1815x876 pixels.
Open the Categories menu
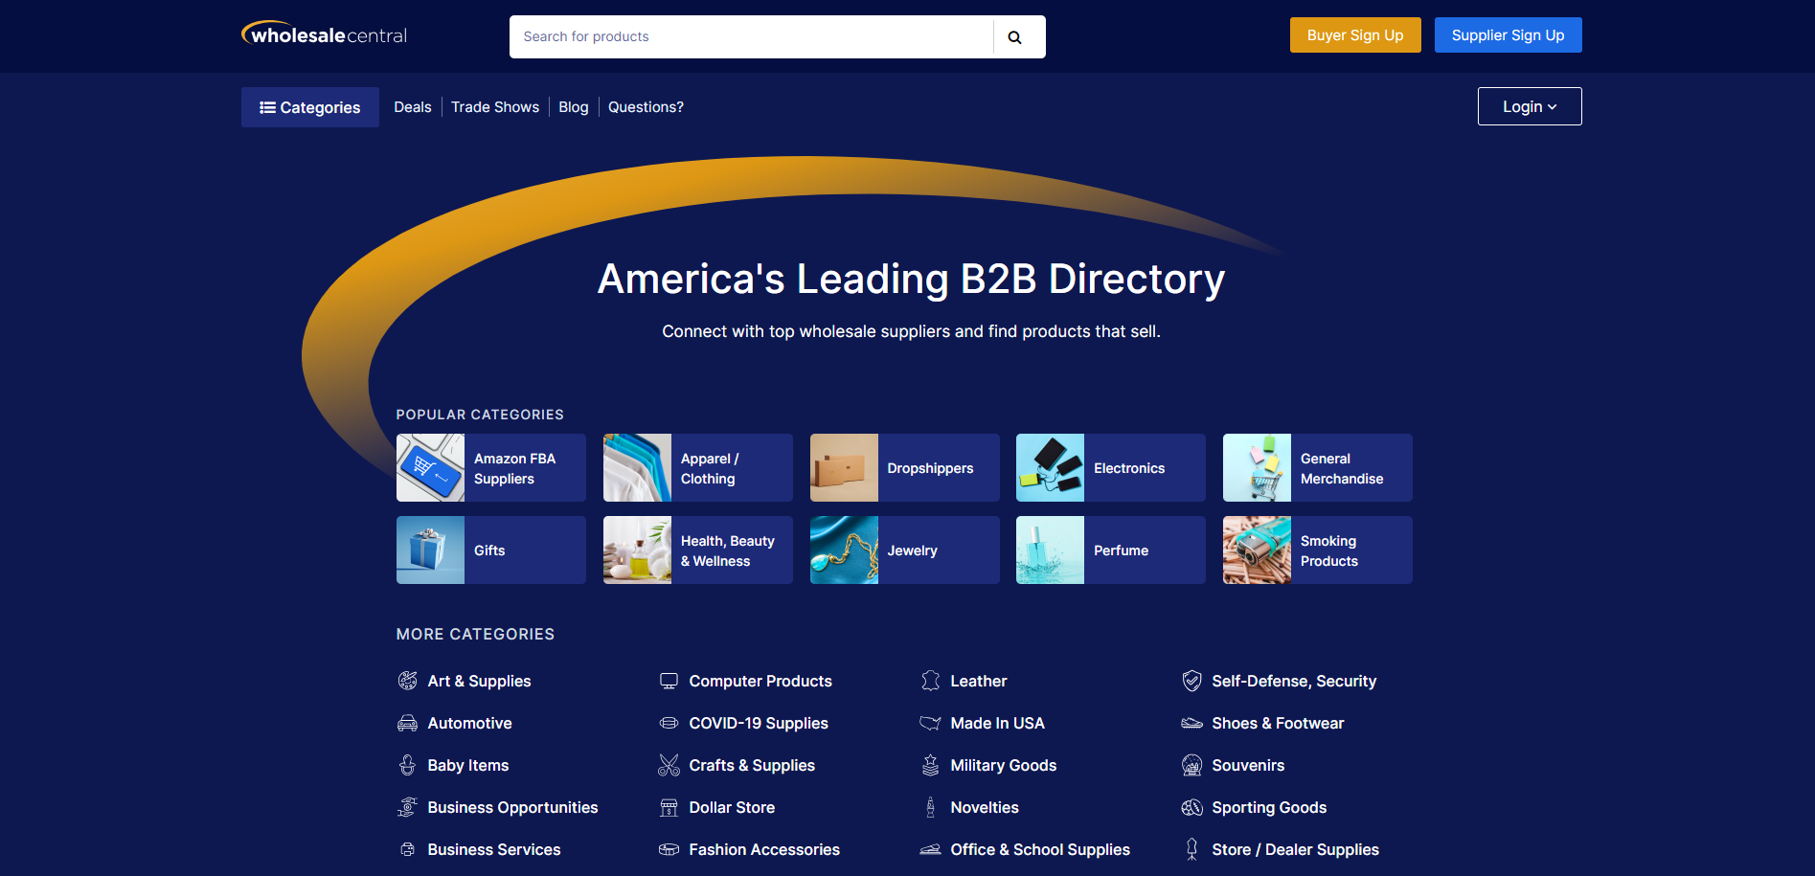pos(310,107)
